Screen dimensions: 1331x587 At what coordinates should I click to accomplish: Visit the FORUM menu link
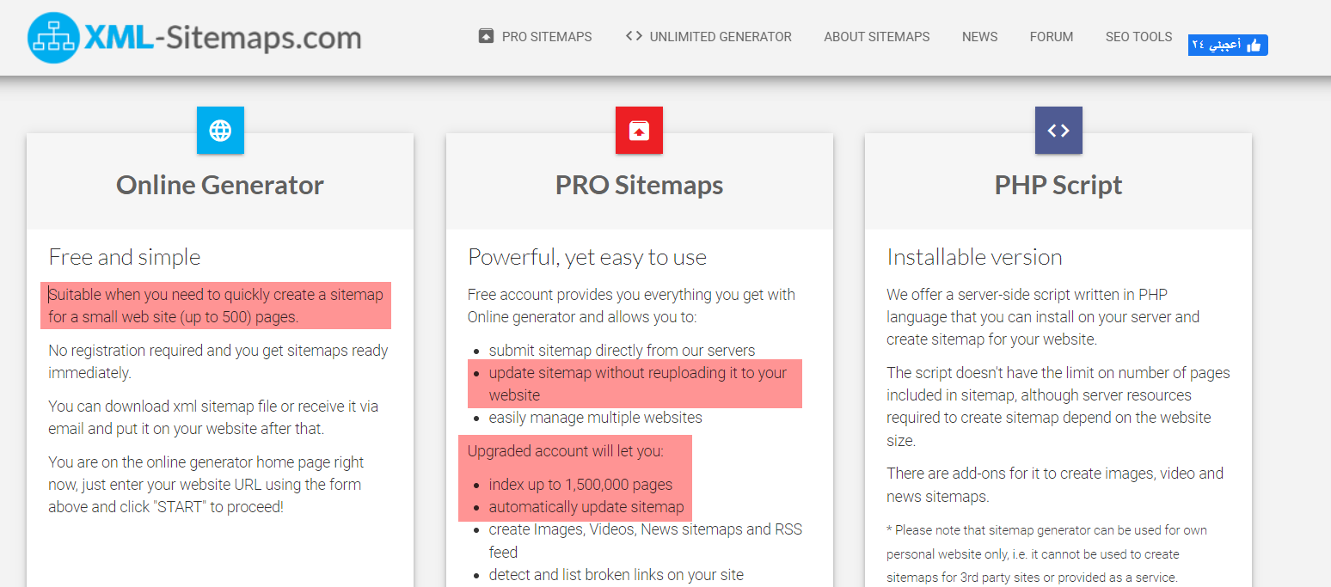click(1051, 37)
